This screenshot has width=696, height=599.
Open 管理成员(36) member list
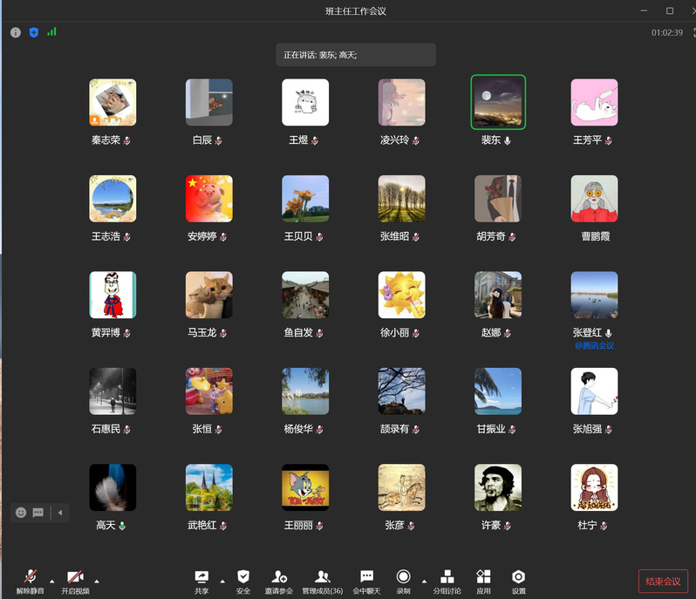coord(322,581)
